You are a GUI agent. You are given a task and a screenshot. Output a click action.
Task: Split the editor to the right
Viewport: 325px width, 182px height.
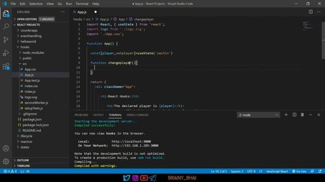pos(311,12)
